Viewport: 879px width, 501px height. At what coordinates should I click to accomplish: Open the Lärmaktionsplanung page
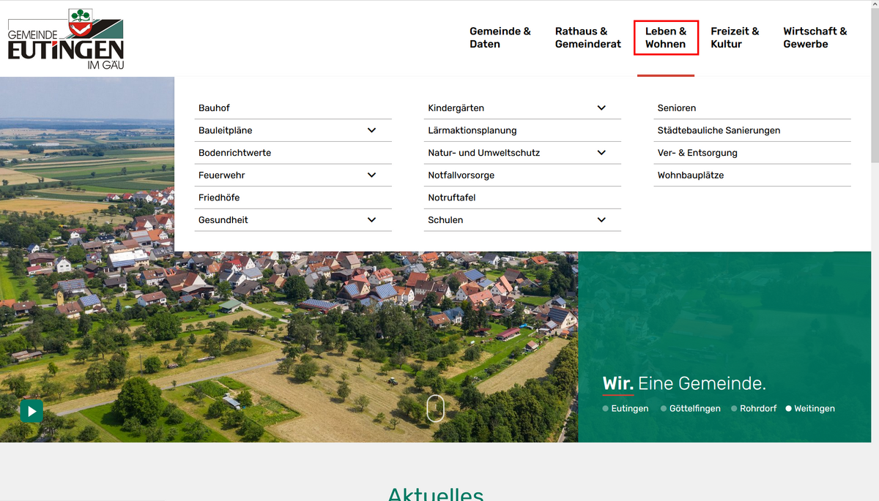(x=472, y=130)
